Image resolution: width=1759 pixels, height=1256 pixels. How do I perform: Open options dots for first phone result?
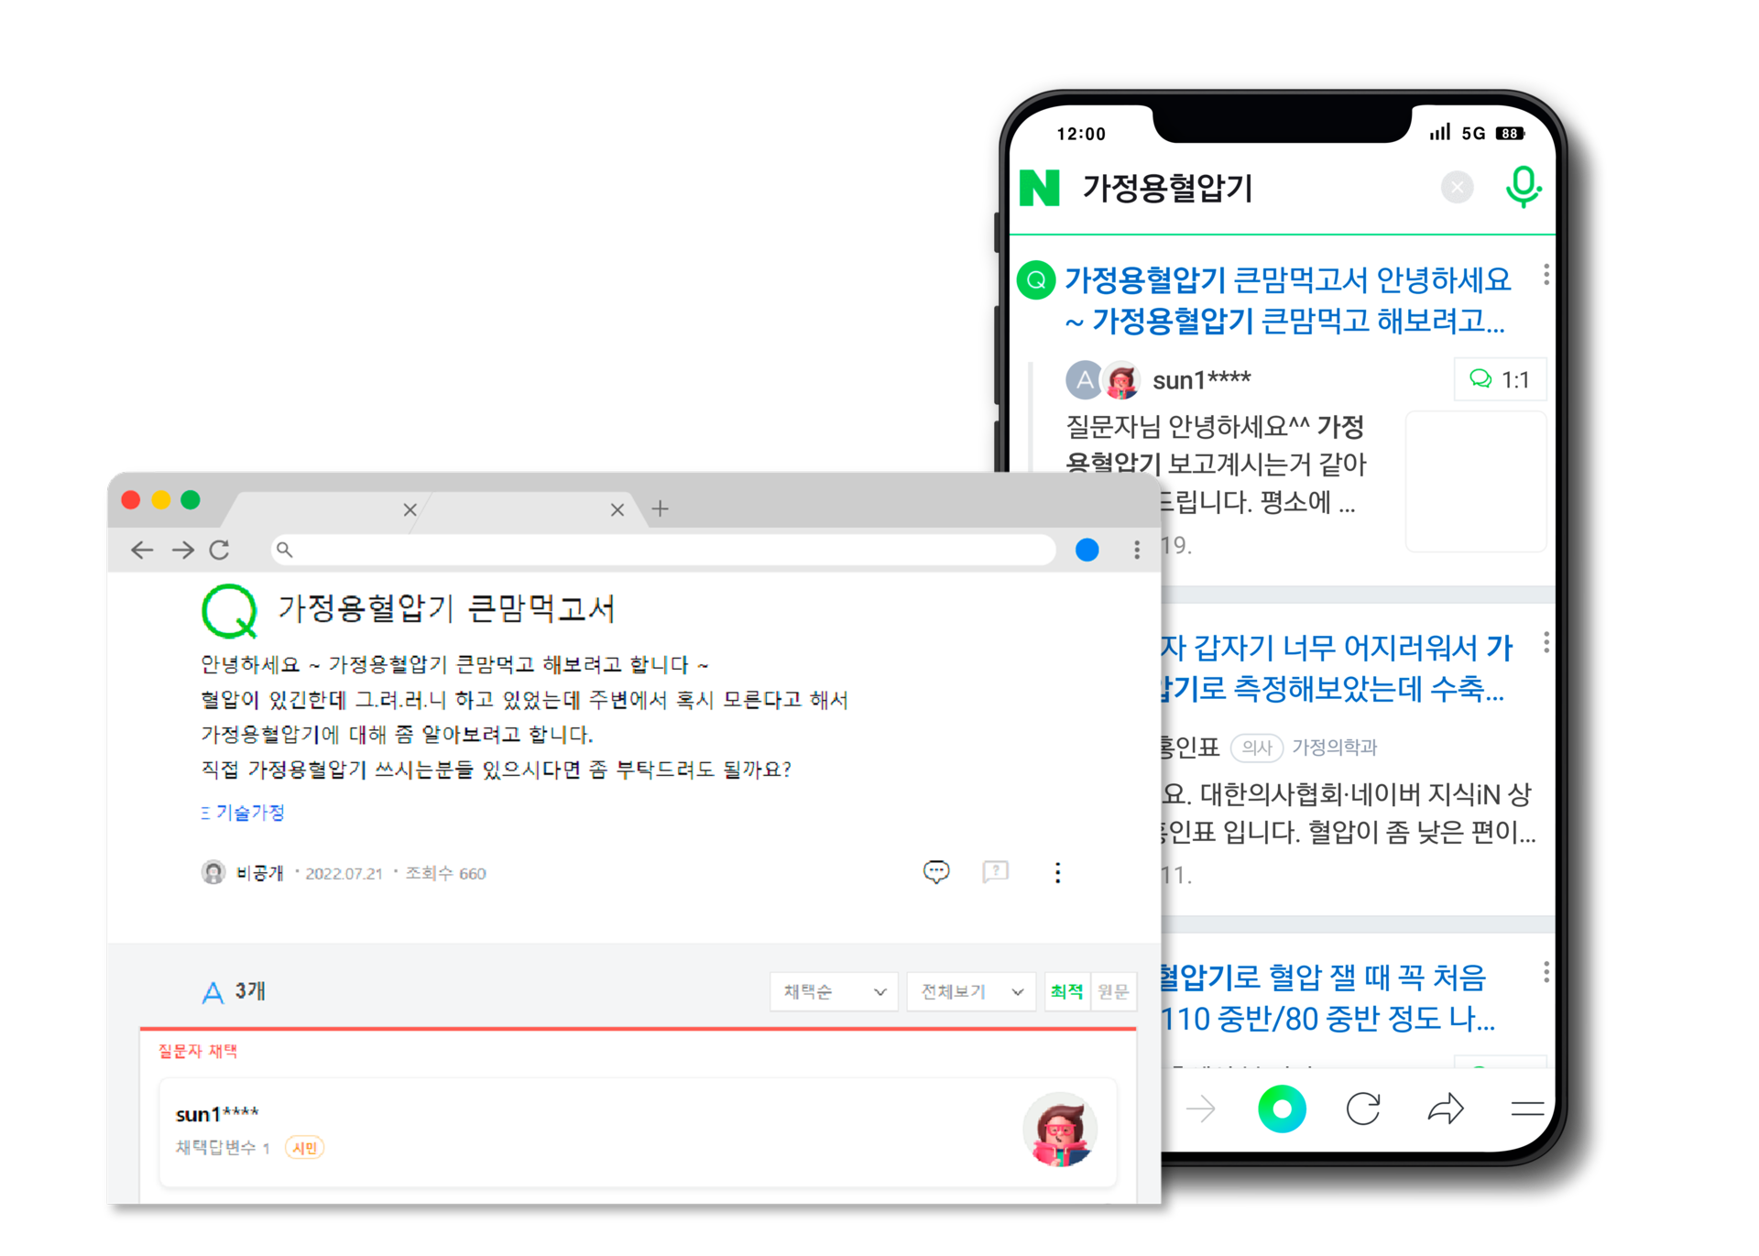(1546, 275)
